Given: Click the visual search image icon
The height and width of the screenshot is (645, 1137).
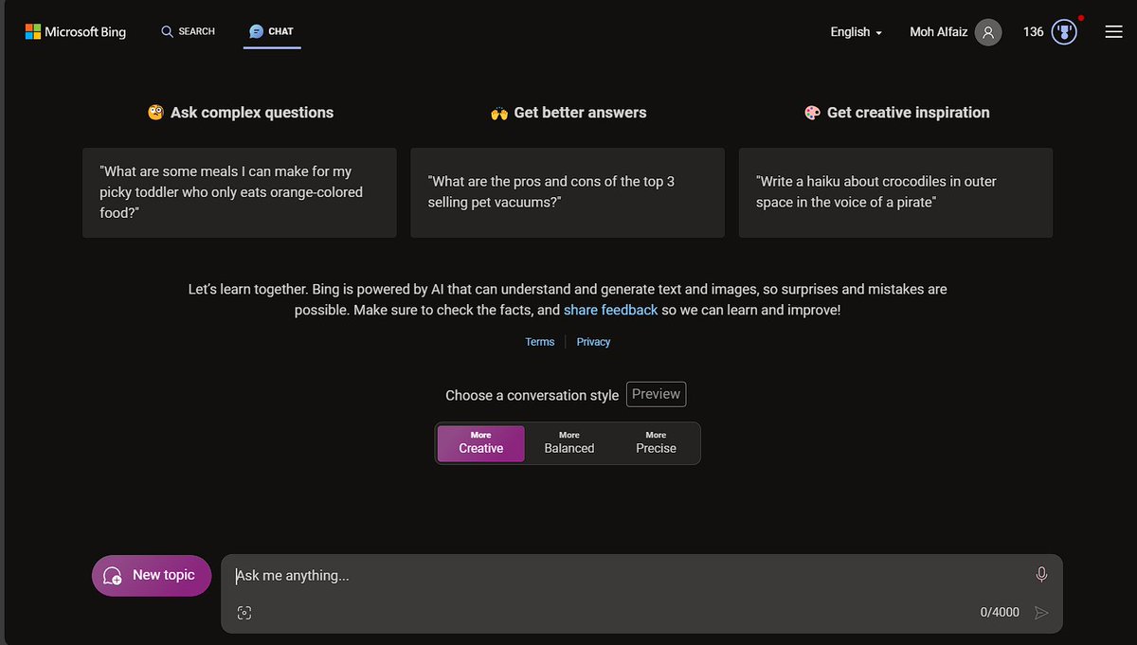Looking at the screenshot, I should tap(244, 613).
